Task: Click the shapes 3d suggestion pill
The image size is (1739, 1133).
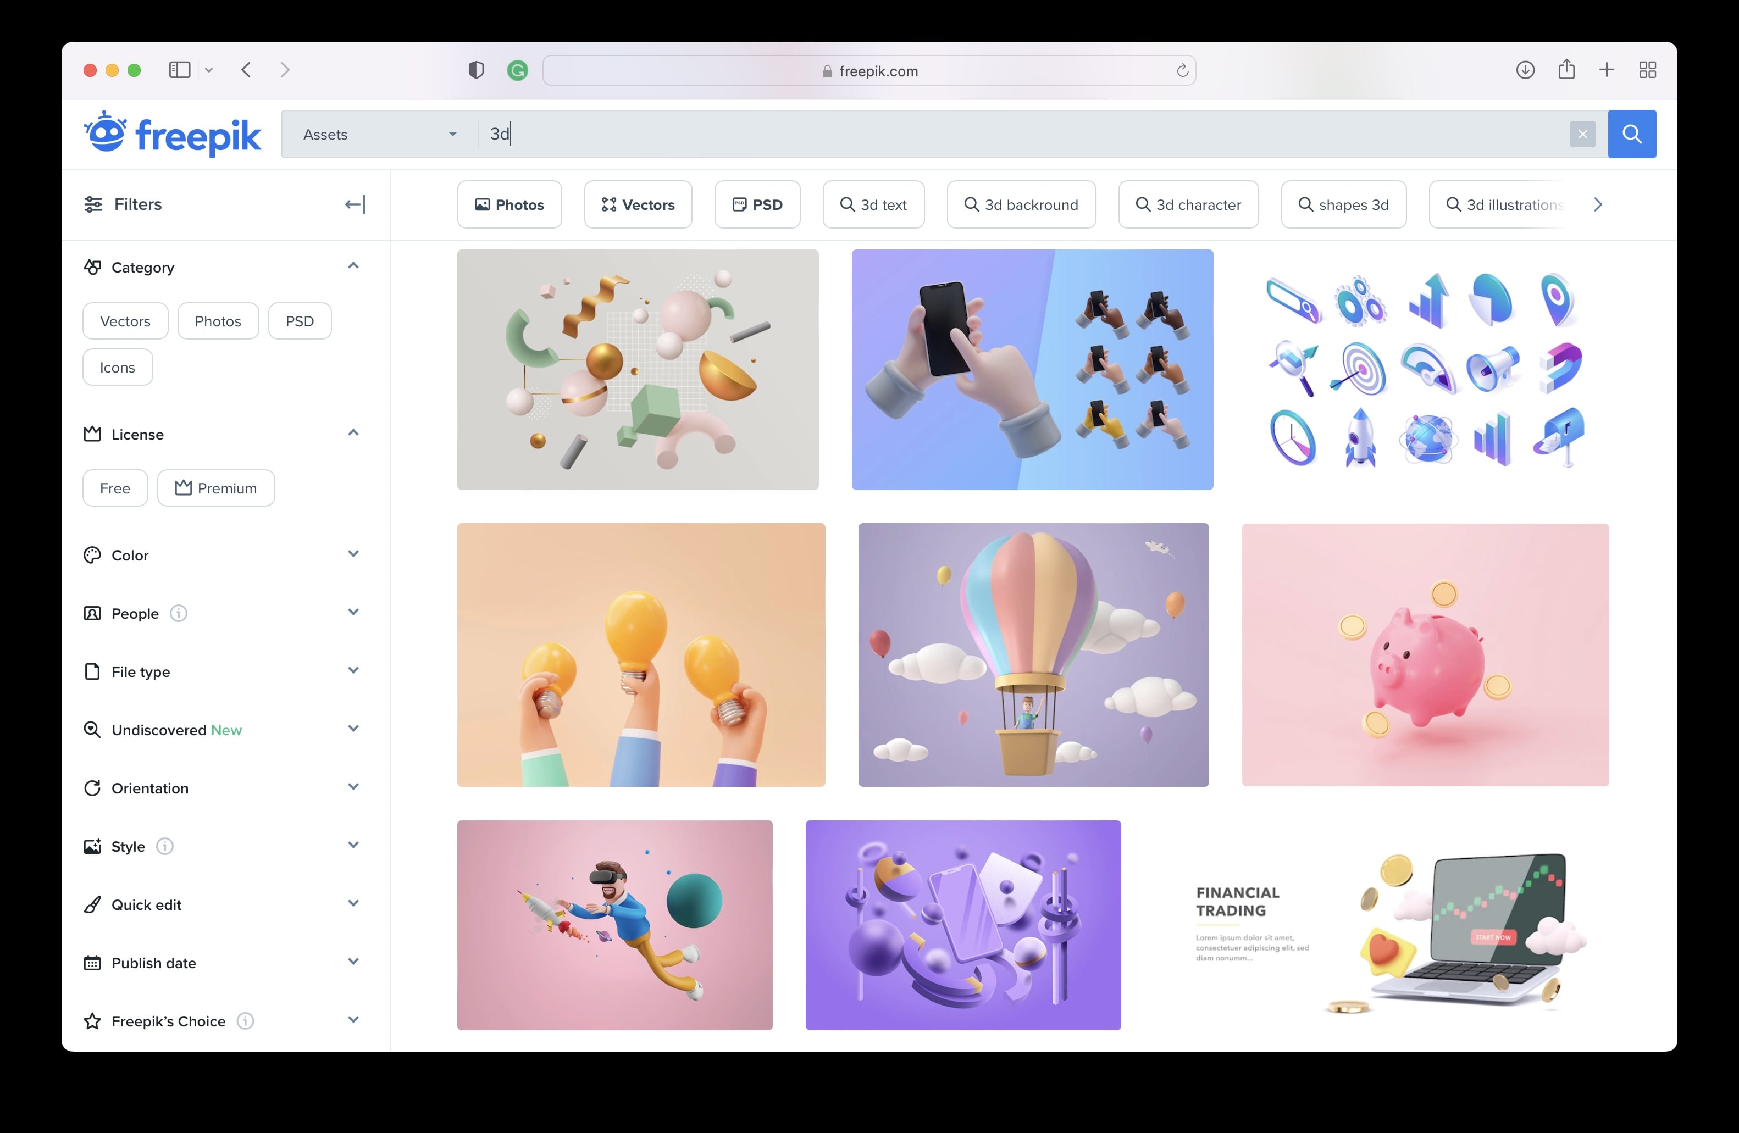Action: coord(1343,204)
